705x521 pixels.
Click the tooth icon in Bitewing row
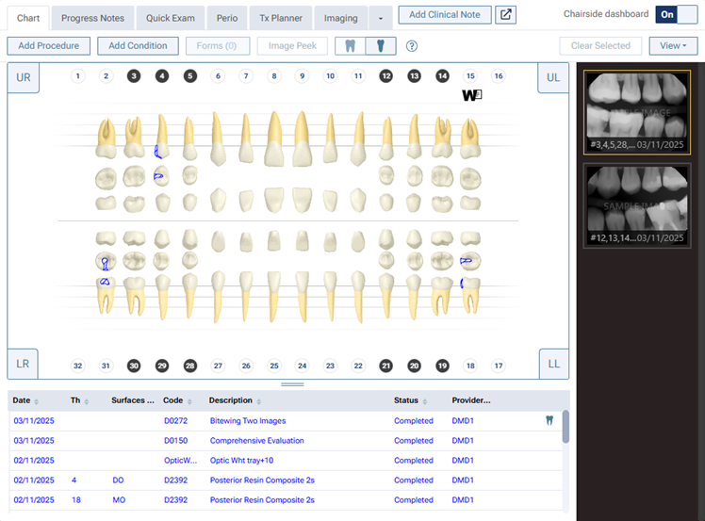click(549, 421)
